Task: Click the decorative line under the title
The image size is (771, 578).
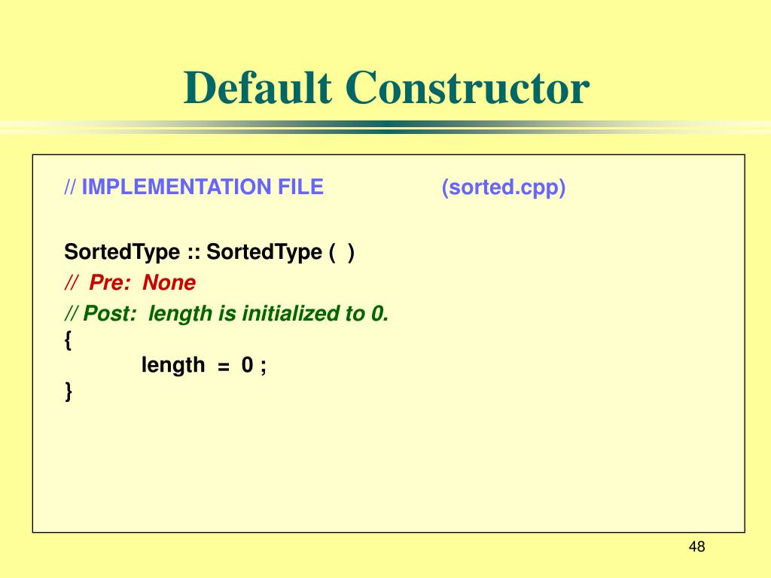Action: 385,127
